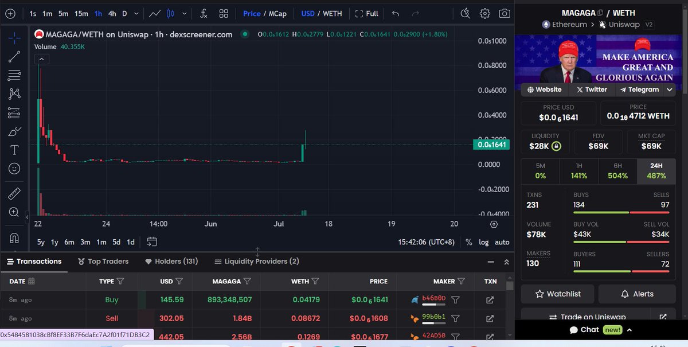Switch to the Holders (131) tab
This screenshot has height=347, width=688.
[171, 261]
